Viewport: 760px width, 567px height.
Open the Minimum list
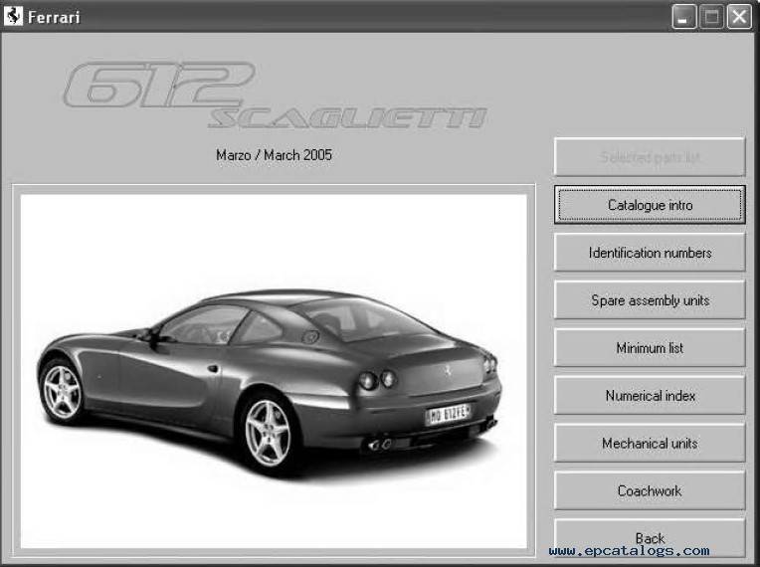(x=650, y=347)
